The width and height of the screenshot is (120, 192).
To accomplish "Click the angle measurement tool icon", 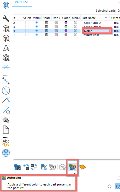I will [x=6, y=100].
